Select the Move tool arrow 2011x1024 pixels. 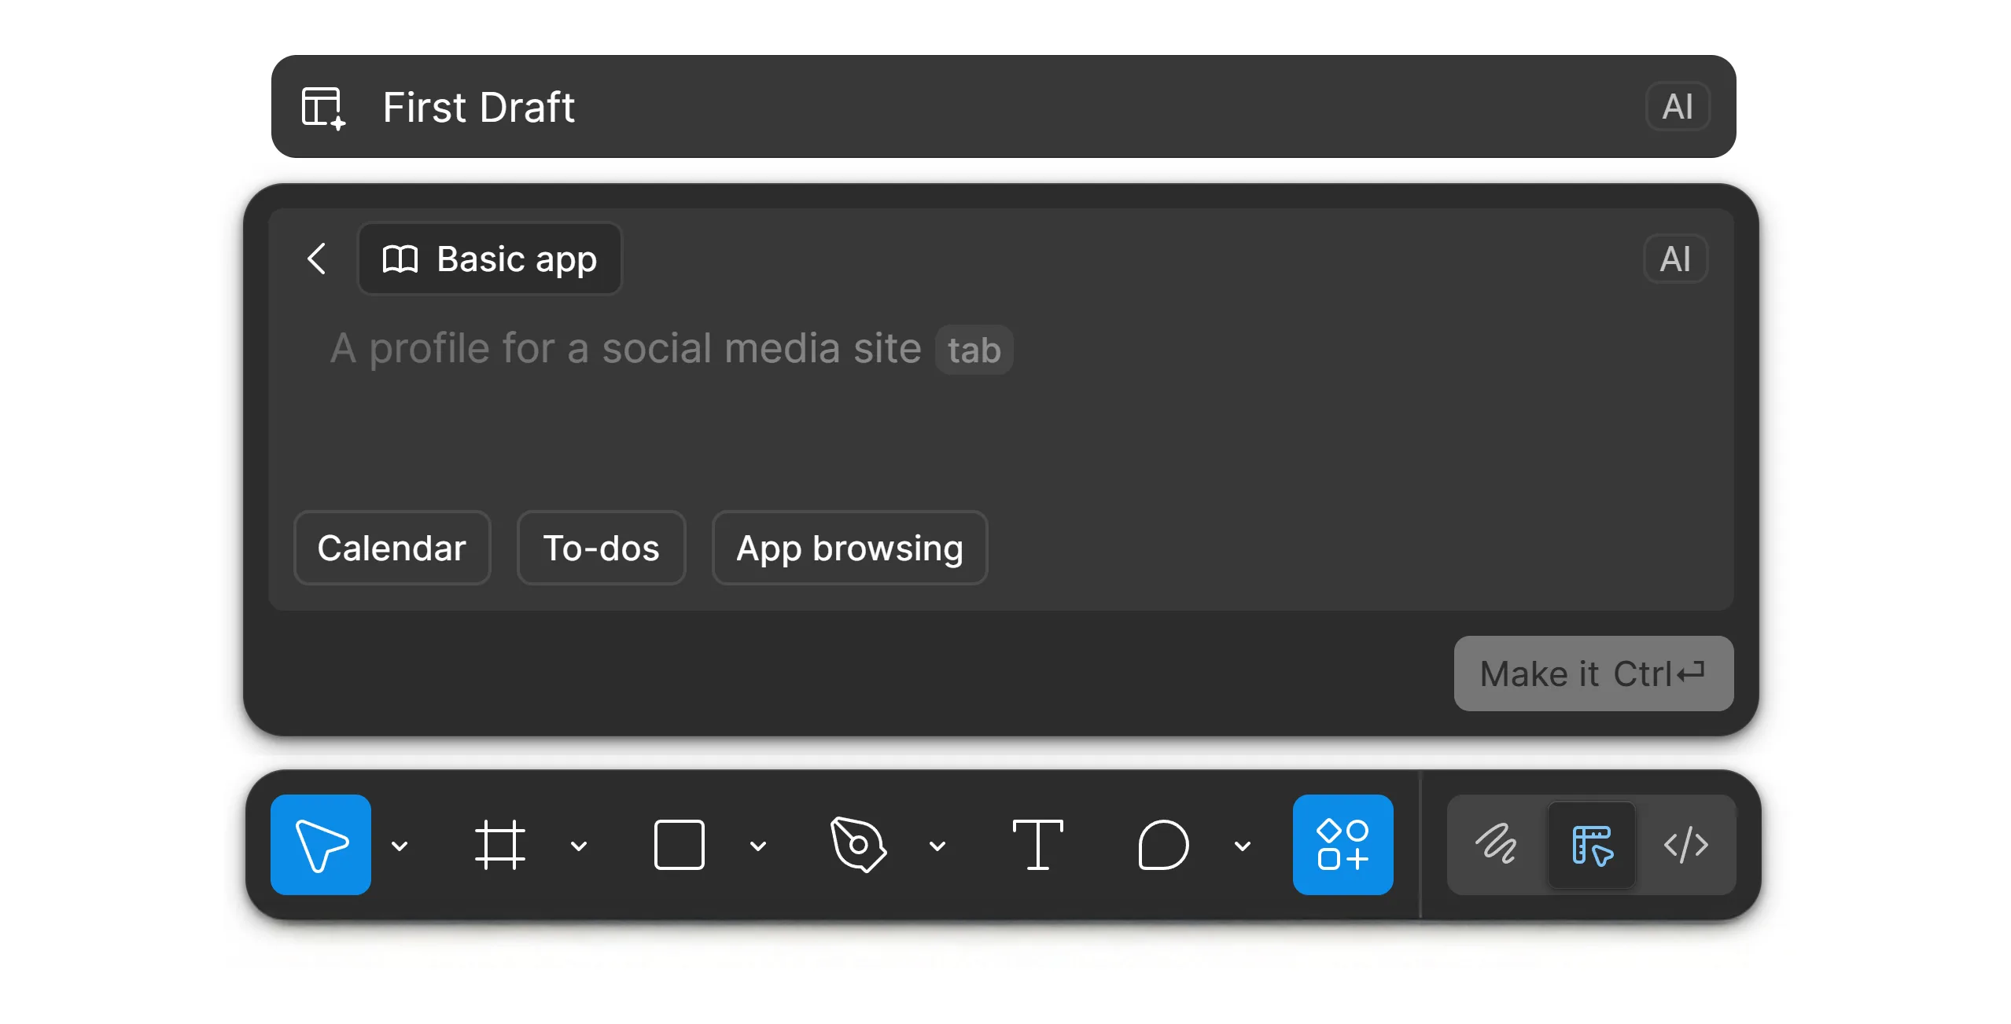pos(321,845)
